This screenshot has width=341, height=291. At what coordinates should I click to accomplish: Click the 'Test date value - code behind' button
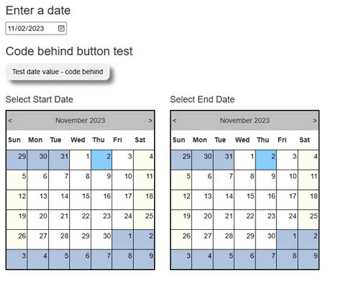(x=58, y=72)
